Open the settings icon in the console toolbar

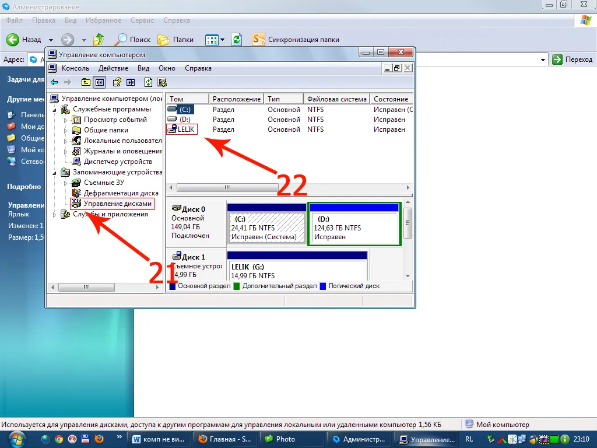[162, 82]
